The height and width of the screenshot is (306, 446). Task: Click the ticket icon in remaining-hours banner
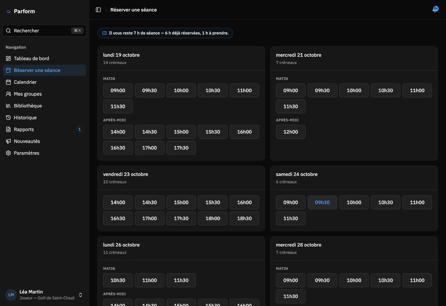(105, 33)
